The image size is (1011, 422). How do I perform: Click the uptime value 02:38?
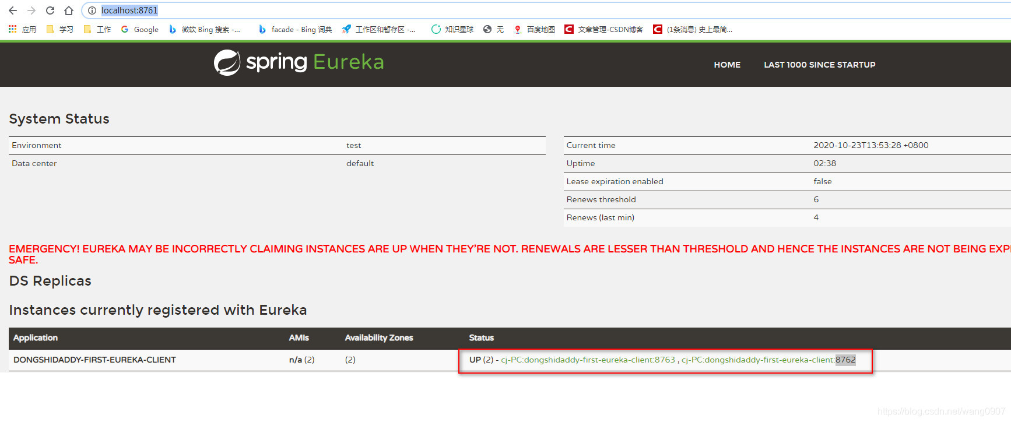pos(825,163)
